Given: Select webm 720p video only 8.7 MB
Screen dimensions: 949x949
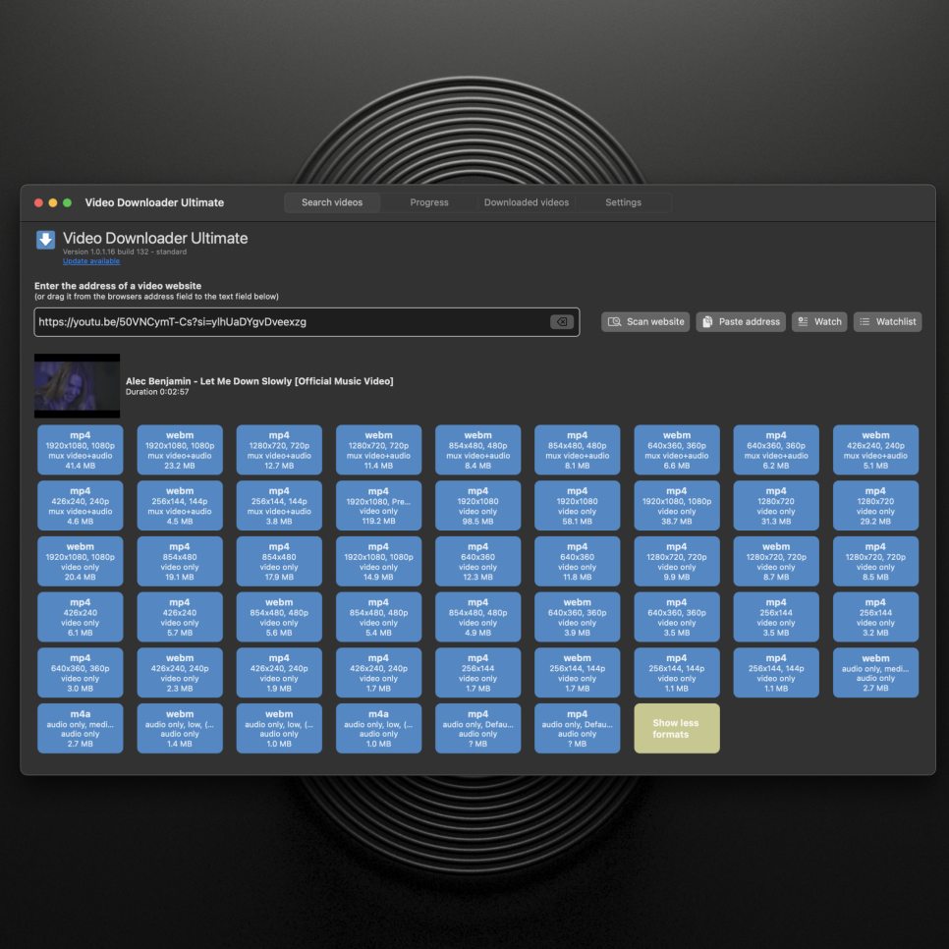Looking at the screenshot, I should coord(776,561).
